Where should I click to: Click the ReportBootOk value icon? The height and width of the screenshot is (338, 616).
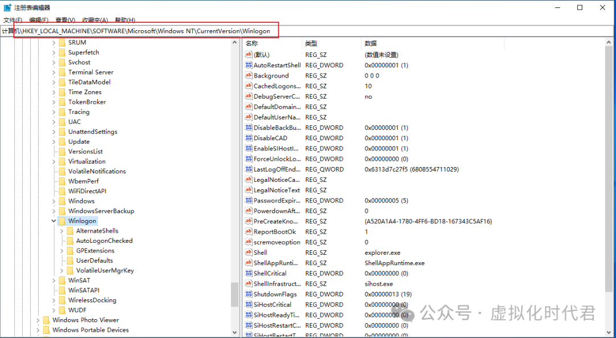click(x=248, y=231)
